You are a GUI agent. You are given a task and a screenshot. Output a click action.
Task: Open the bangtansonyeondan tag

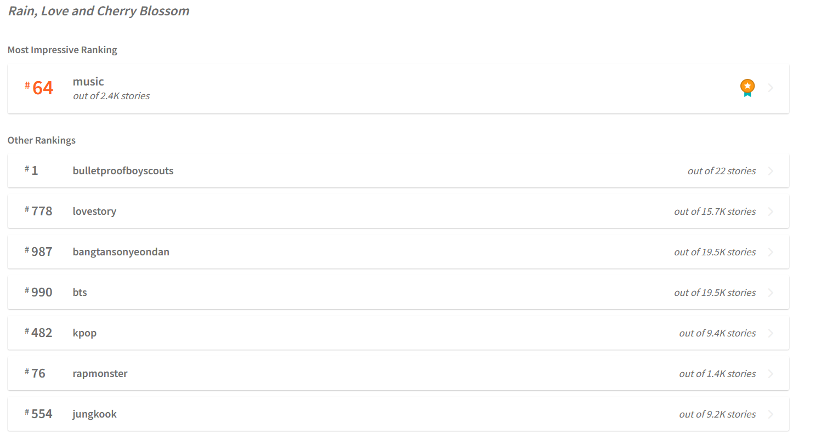tap(121, 252)
